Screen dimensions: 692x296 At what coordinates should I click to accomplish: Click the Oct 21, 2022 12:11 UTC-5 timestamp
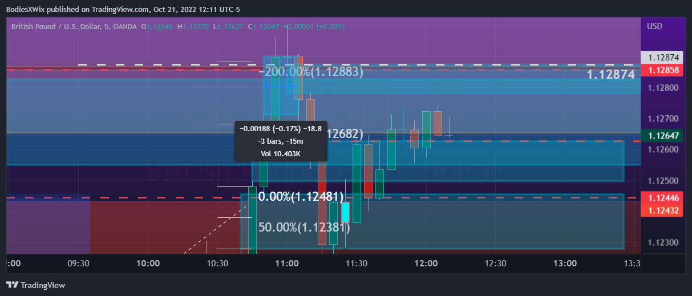tap(197, 9)
